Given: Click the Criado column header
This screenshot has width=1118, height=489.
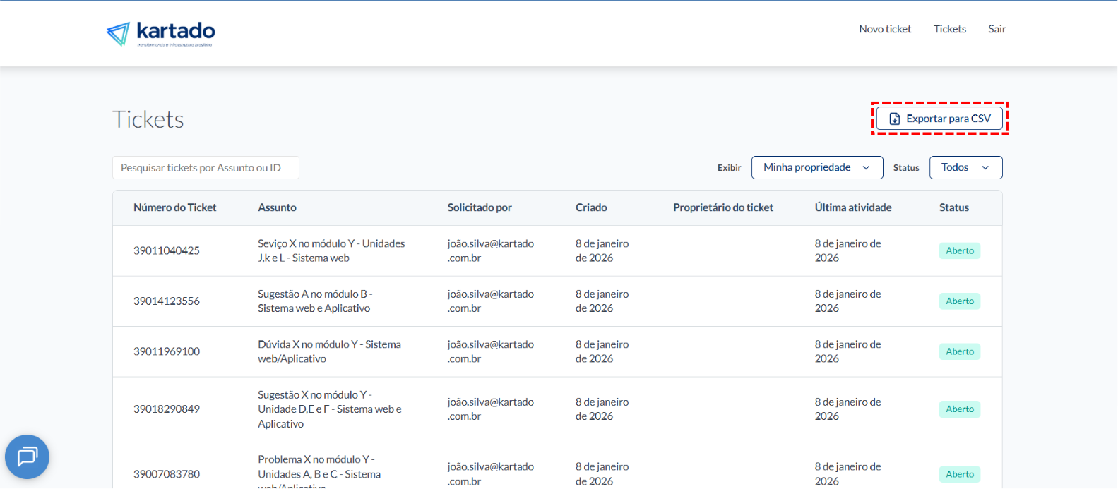Looking at the screenshot, I should 590,207.
